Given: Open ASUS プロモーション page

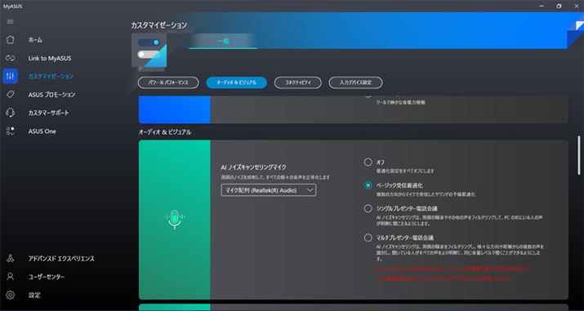Looking at the screenshot, I should [x=51, y=95].
